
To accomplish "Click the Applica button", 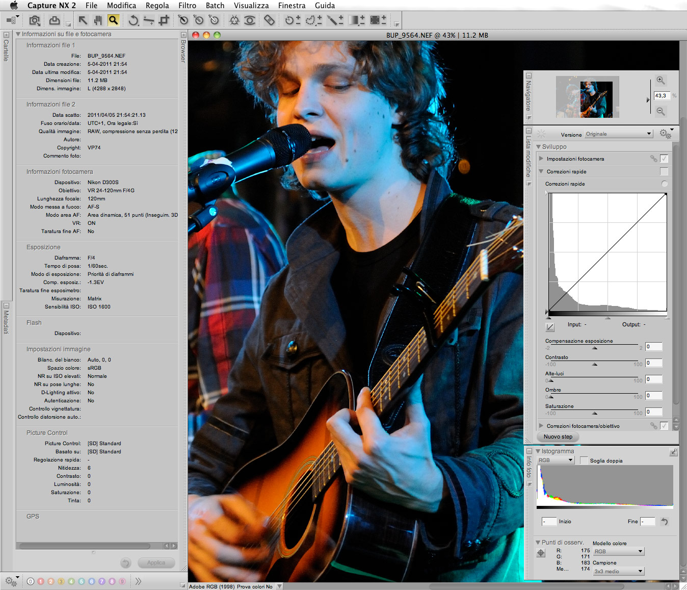I will [156, 562].
